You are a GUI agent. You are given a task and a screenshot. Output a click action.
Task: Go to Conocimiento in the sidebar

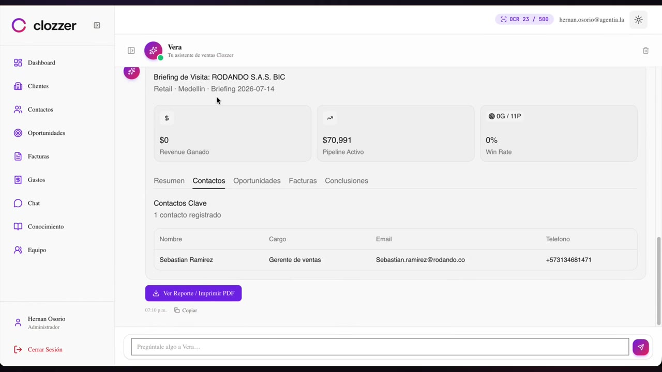click(46, 227)
